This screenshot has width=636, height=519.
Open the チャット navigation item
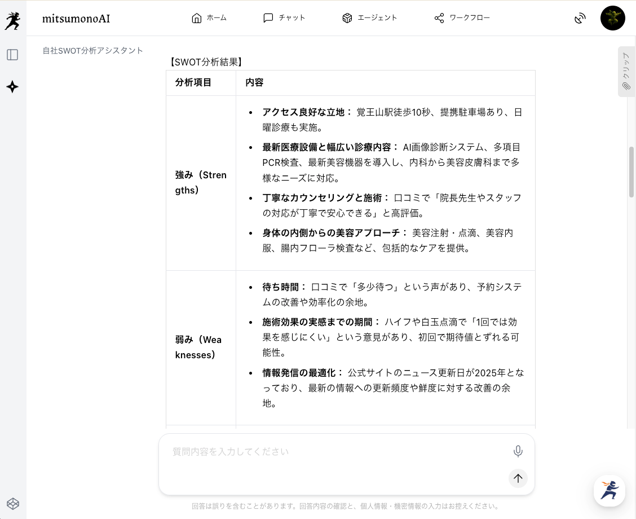(284, 18)
